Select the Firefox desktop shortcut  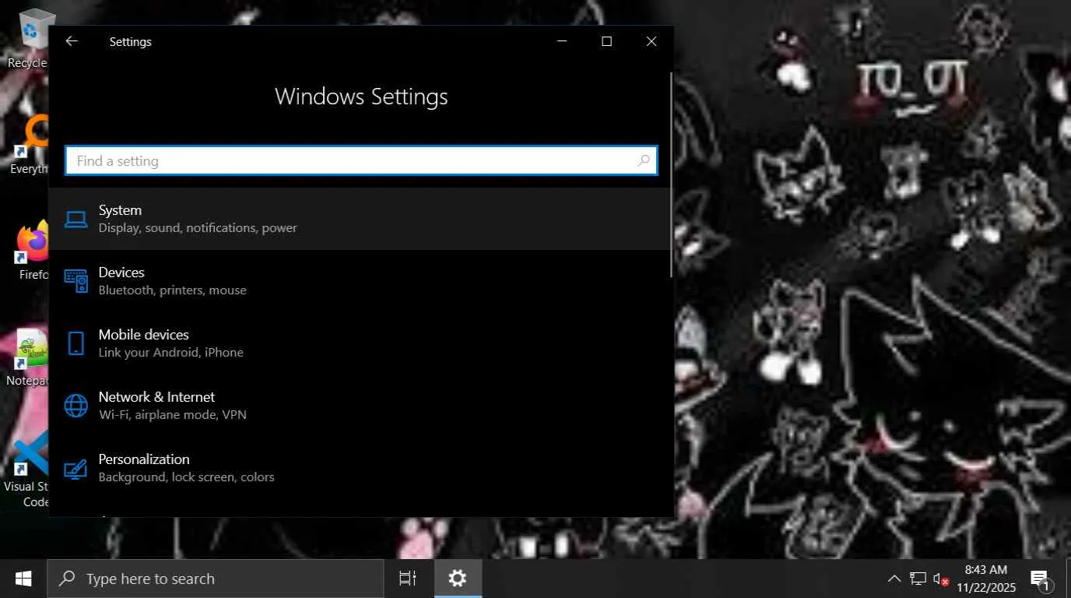[33, 251]
